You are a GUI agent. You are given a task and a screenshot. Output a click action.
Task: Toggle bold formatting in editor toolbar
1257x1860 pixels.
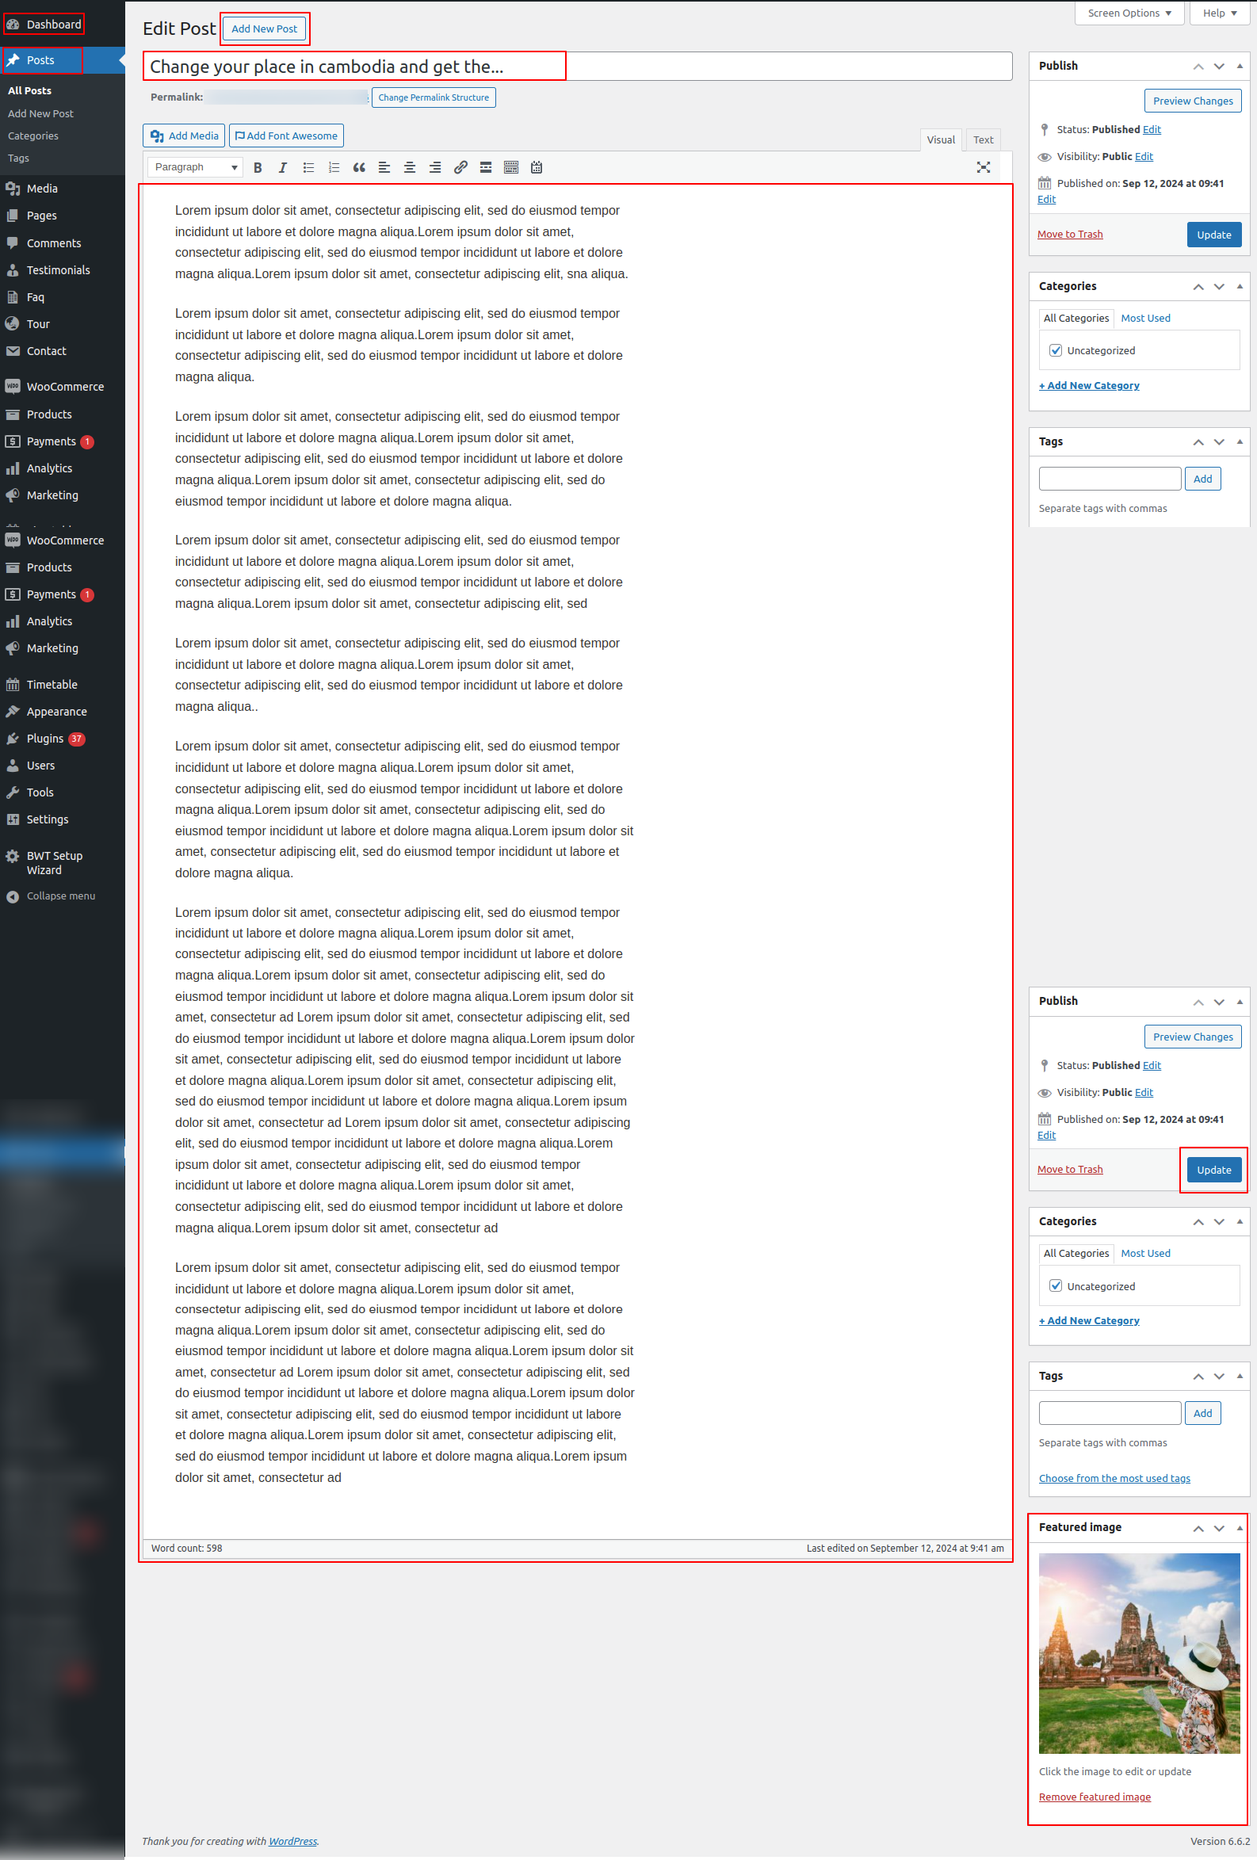tap(258, 167)
